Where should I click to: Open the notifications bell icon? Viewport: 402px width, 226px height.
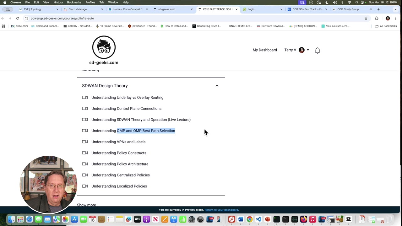(318, 50)
